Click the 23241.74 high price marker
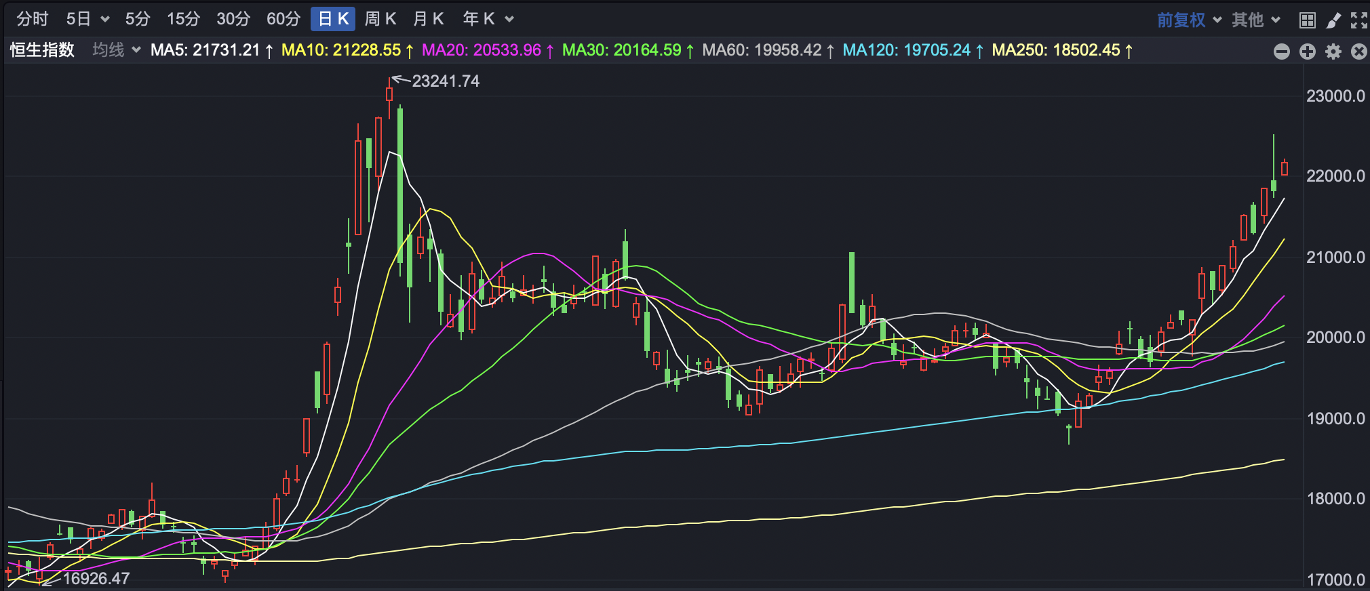1370x591 pixels. (445, 81)
